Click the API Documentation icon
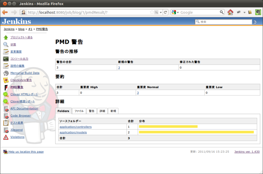Screen dimensions: 263x174 pyautogui.click(x=6, y=109)
